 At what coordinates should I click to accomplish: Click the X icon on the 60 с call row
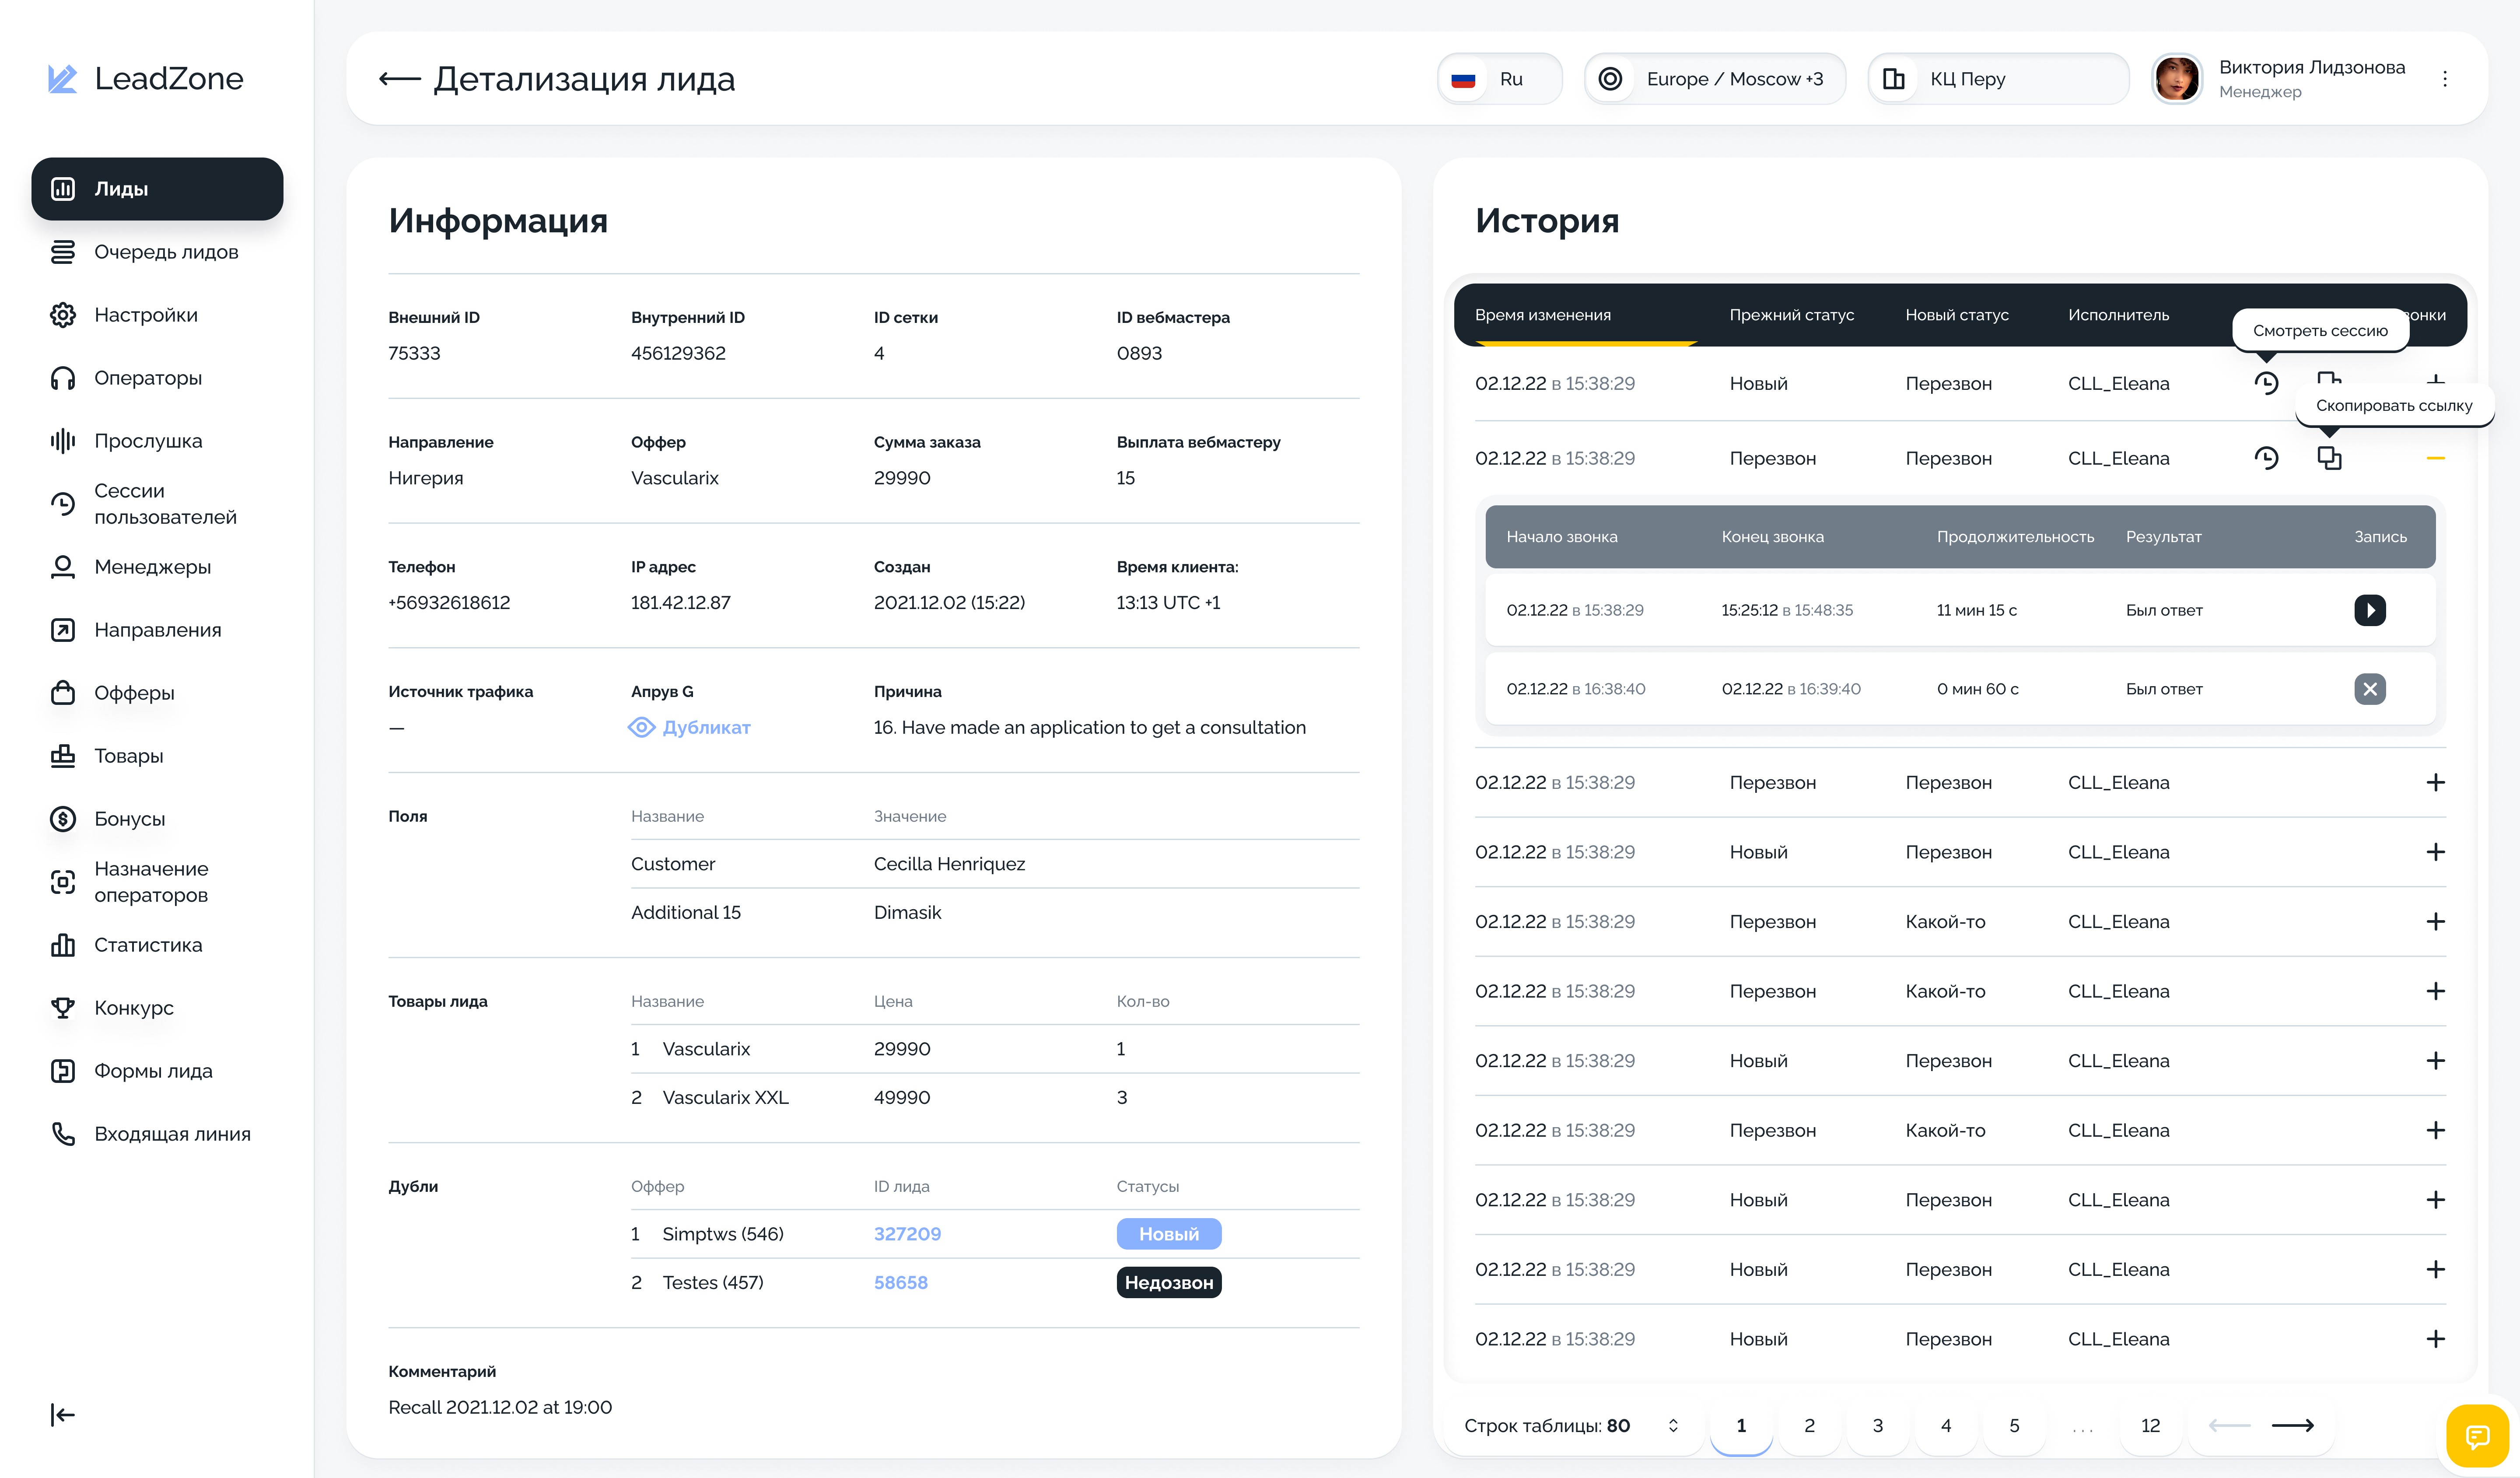[x=2369, y=689]
